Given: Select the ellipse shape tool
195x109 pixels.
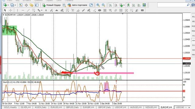Looking at the screenshot, I should [100, 10].
